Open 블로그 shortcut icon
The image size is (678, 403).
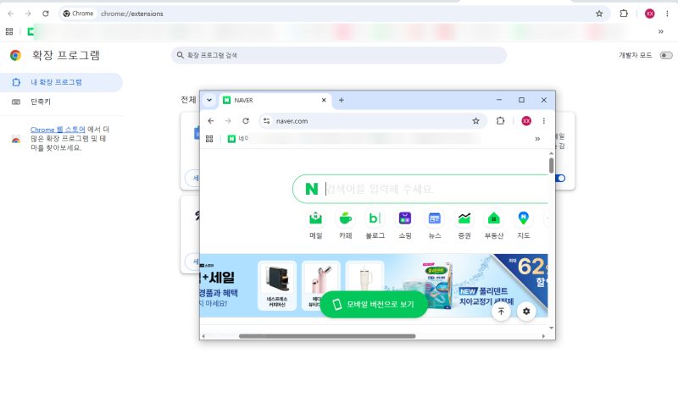(375, 218)
